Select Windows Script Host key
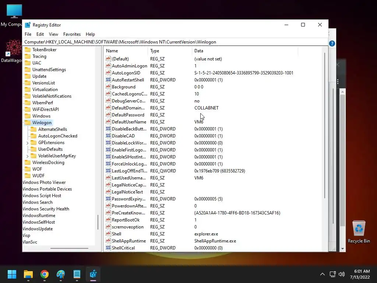Image resolution: width=377 pixels, height=283 pixels. [x=42, y=196]
